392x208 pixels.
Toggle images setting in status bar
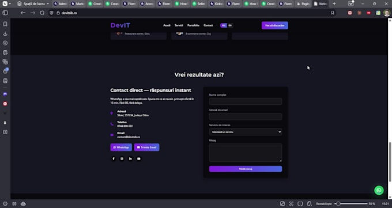point(282,204)
